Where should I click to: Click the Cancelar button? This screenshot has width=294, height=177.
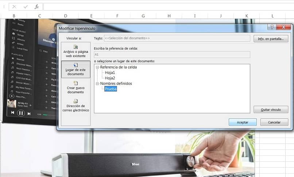[274, 122]
